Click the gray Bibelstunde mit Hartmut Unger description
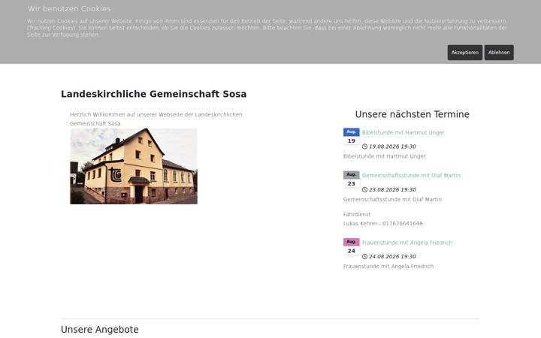Screen dimensions: 541x338 385,156
